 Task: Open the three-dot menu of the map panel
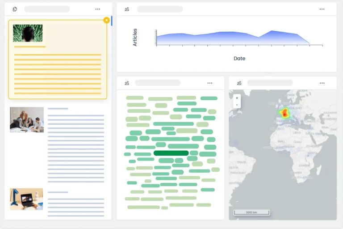[322, 83]
